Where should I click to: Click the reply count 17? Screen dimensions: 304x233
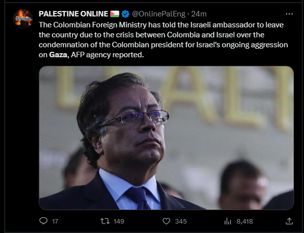tap(55, 221)
